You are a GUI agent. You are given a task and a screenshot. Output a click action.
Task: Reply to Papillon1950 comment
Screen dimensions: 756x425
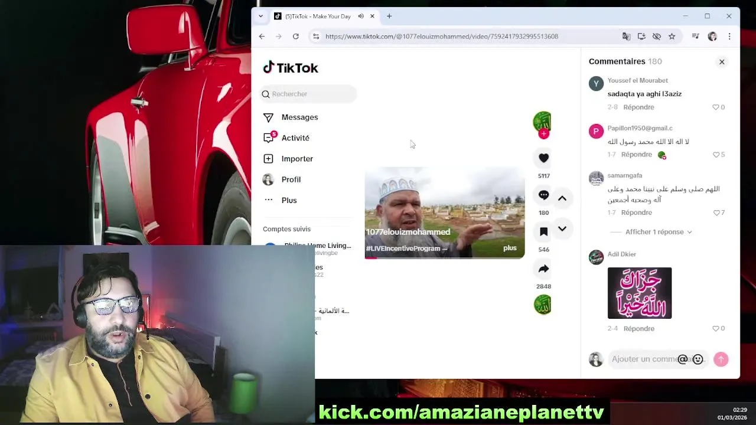(x=636, y=154)
